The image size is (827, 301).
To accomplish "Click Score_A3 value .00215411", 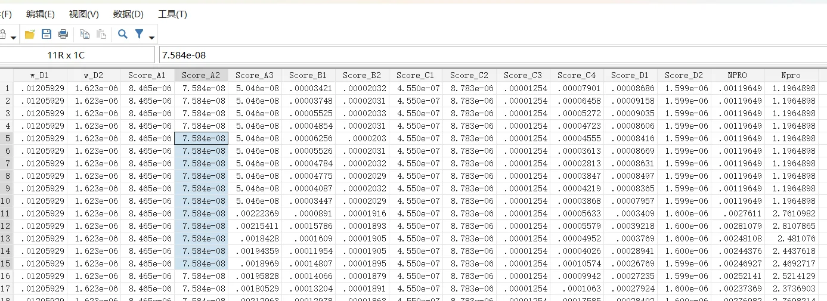I will pos(255,226).
